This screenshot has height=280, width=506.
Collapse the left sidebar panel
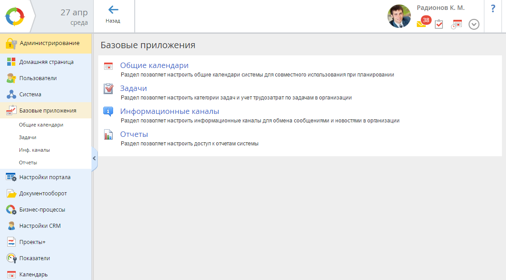tap(94, 158)
